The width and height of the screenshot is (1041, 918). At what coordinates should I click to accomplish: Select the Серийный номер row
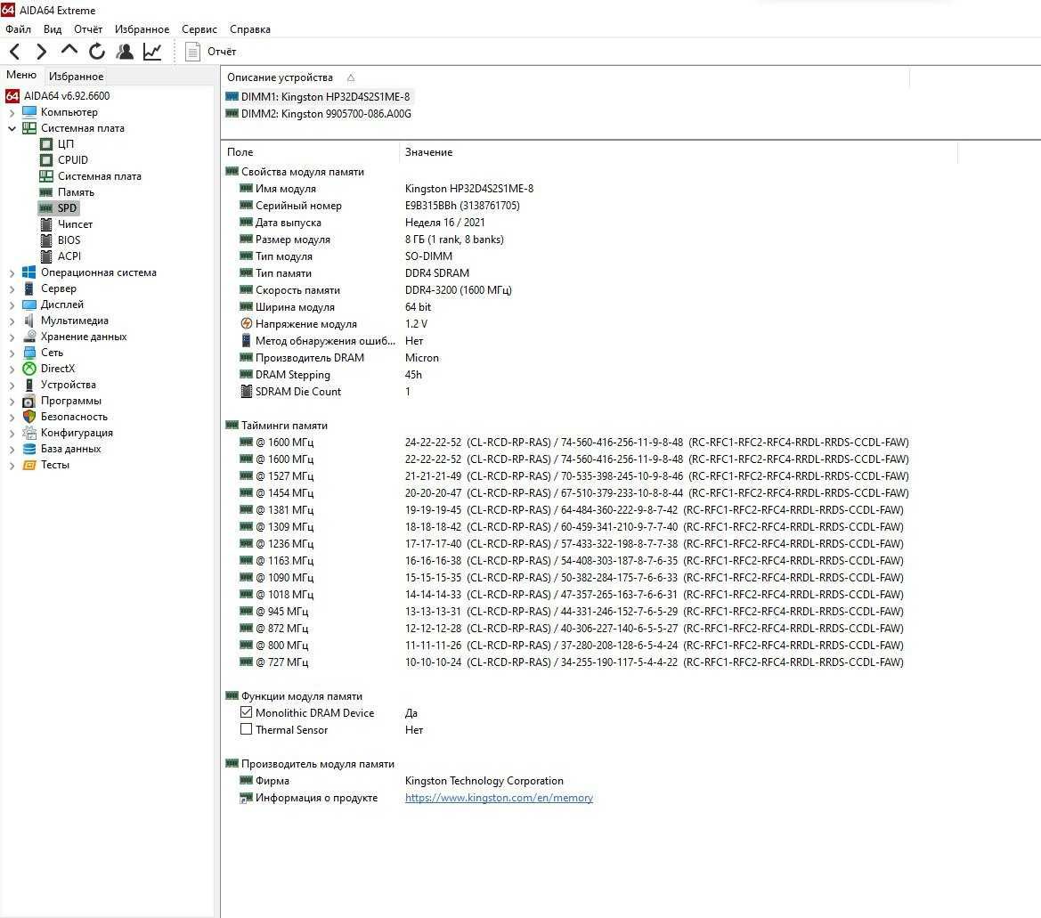coord(379,206)
